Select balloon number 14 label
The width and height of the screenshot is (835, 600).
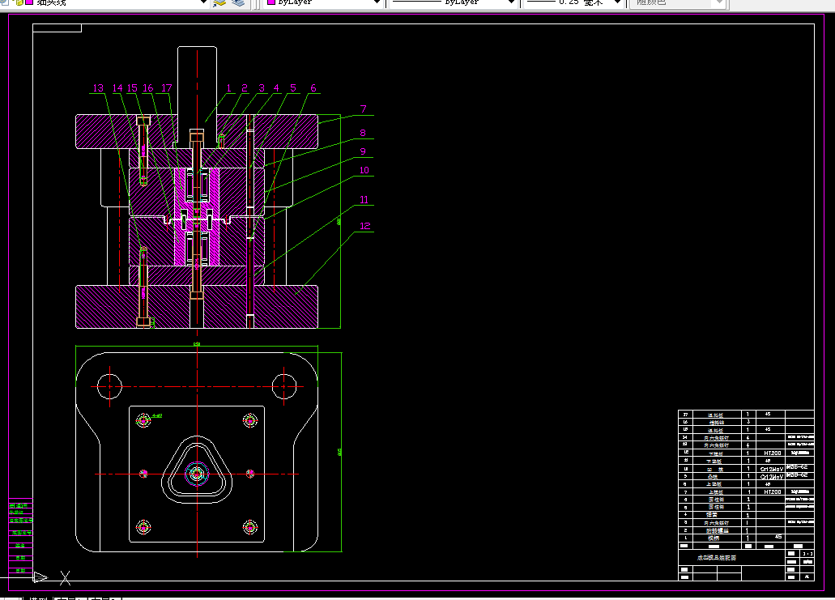(x=117, y=87)
